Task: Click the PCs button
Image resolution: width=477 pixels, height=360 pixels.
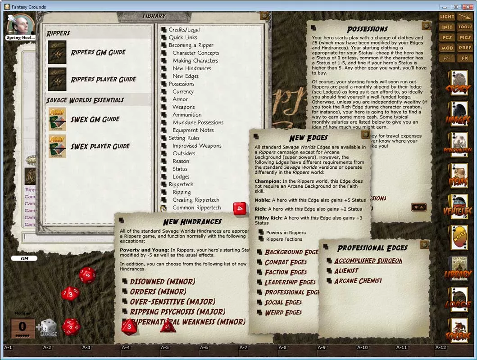Action: (x=446, y=37)
